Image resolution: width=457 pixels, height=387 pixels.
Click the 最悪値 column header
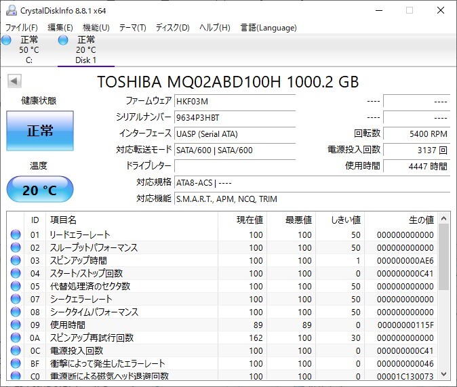pos(291,220)
